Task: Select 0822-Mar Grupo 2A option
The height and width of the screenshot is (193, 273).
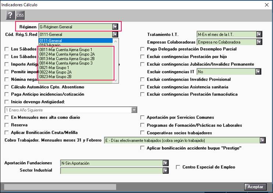Action: [x=76, y=72]
